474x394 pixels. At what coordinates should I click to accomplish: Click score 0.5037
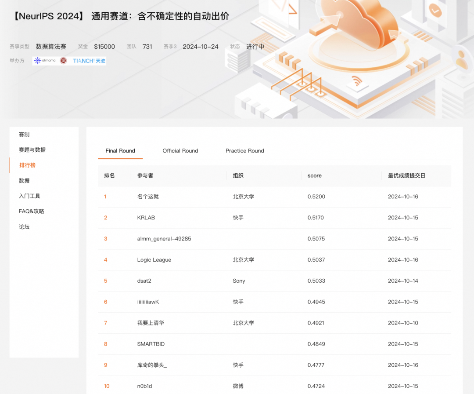click(x=316, y=259)
